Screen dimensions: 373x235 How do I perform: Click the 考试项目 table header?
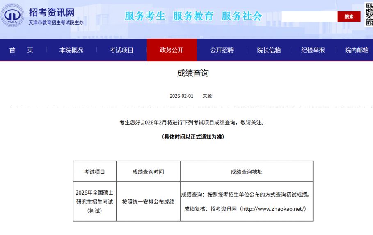(94, 172)
